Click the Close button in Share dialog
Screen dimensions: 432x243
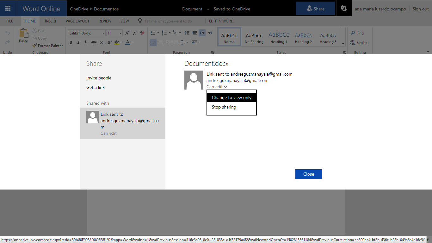[308, 174]
